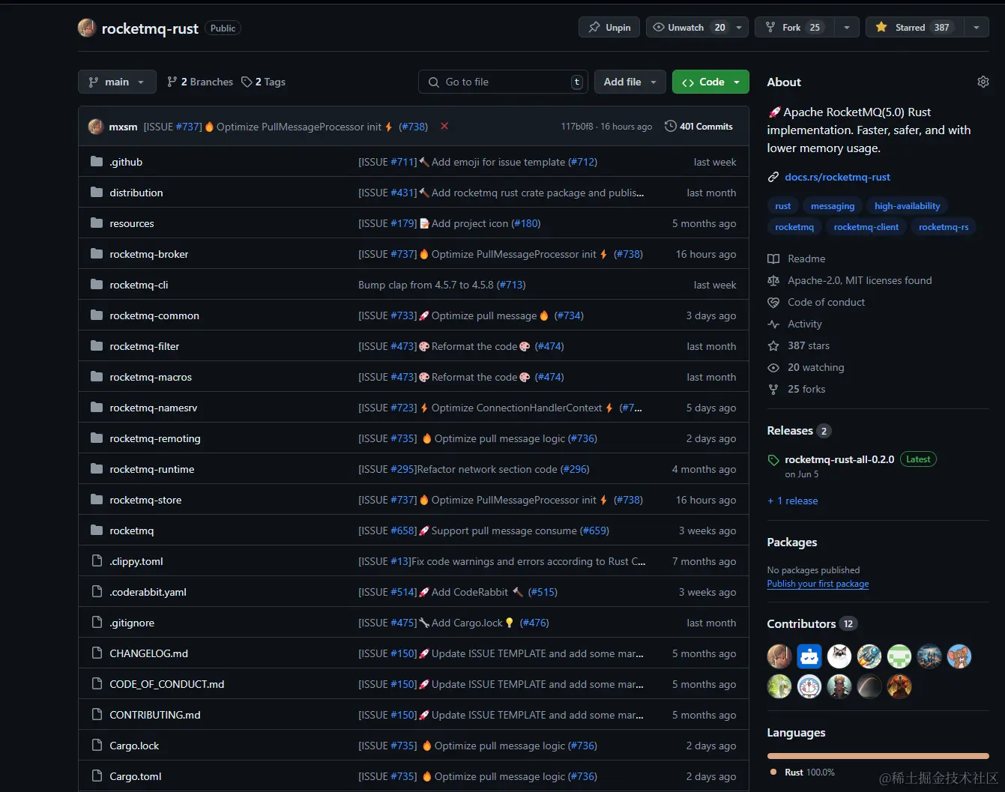Open the star lists dropdown arrow
Viewport: 1005px width, 792px height.
pyautogui.click(x=976, y=28)
